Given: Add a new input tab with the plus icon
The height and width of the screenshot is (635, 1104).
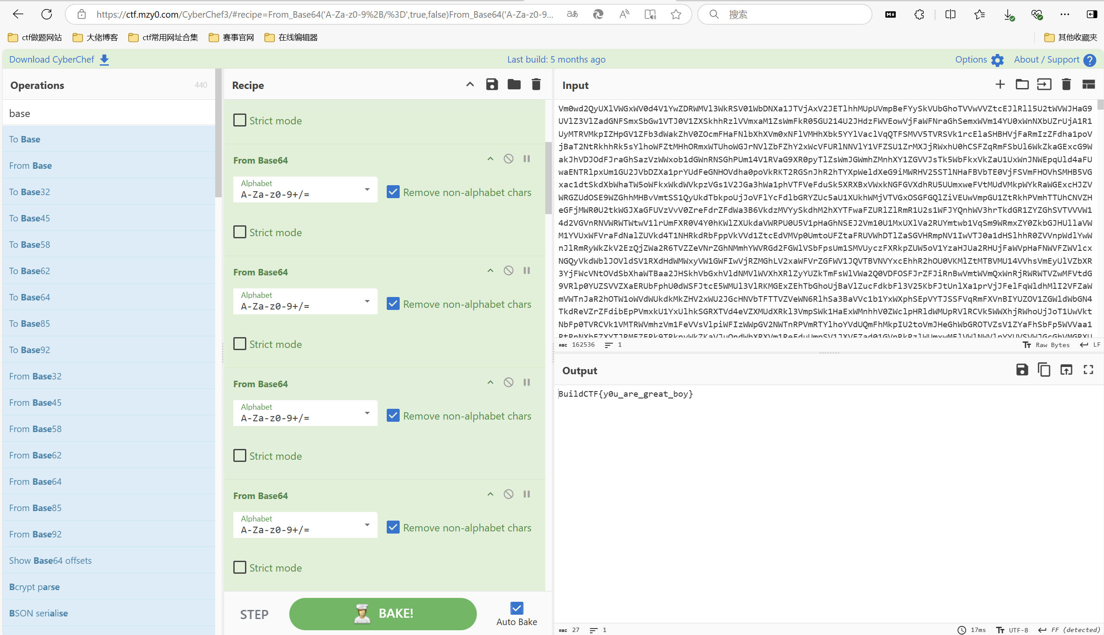Looking at the screenshot, I should (1000, 85).
